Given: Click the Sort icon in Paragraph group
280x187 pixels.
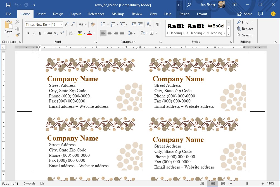Looking at the screenshot, I should (x=149, y=25).
